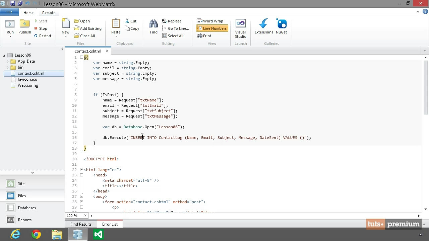This screenshot has width=429, height=241.
Task: Collapse the html tag at line 22
Action: 81,170
